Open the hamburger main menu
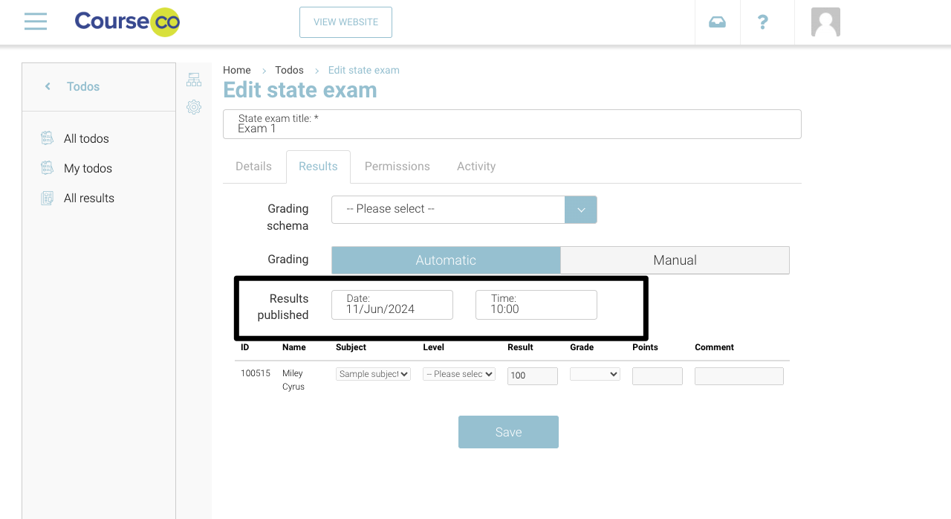Viewport: 951px width, 519px height. click(x=35, y=22)
